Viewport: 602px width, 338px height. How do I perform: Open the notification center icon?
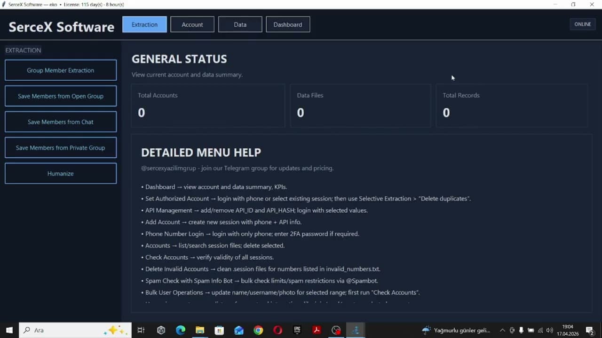(x=590, y=330)
